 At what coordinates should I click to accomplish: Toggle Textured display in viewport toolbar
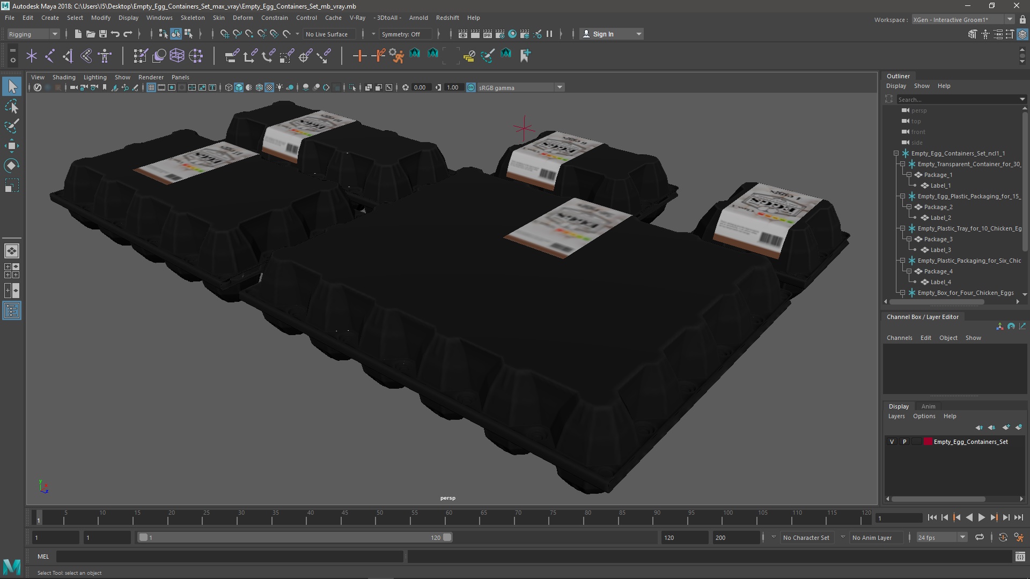coord(269,87)
